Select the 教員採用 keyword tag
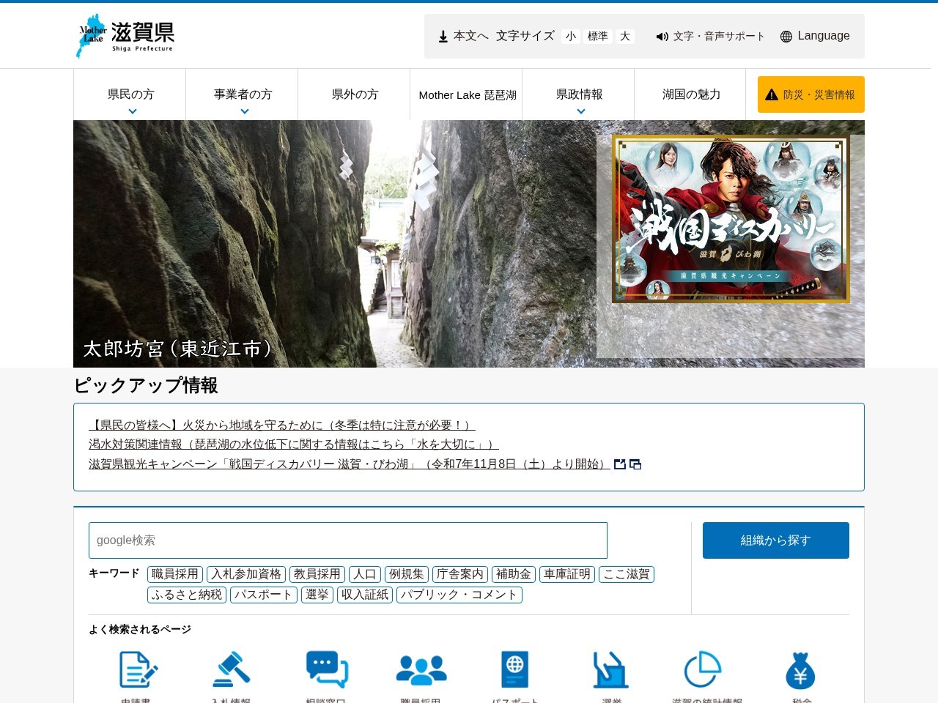Image resolution: width=938 pixels, height=703 pixels. coord(317,574)
